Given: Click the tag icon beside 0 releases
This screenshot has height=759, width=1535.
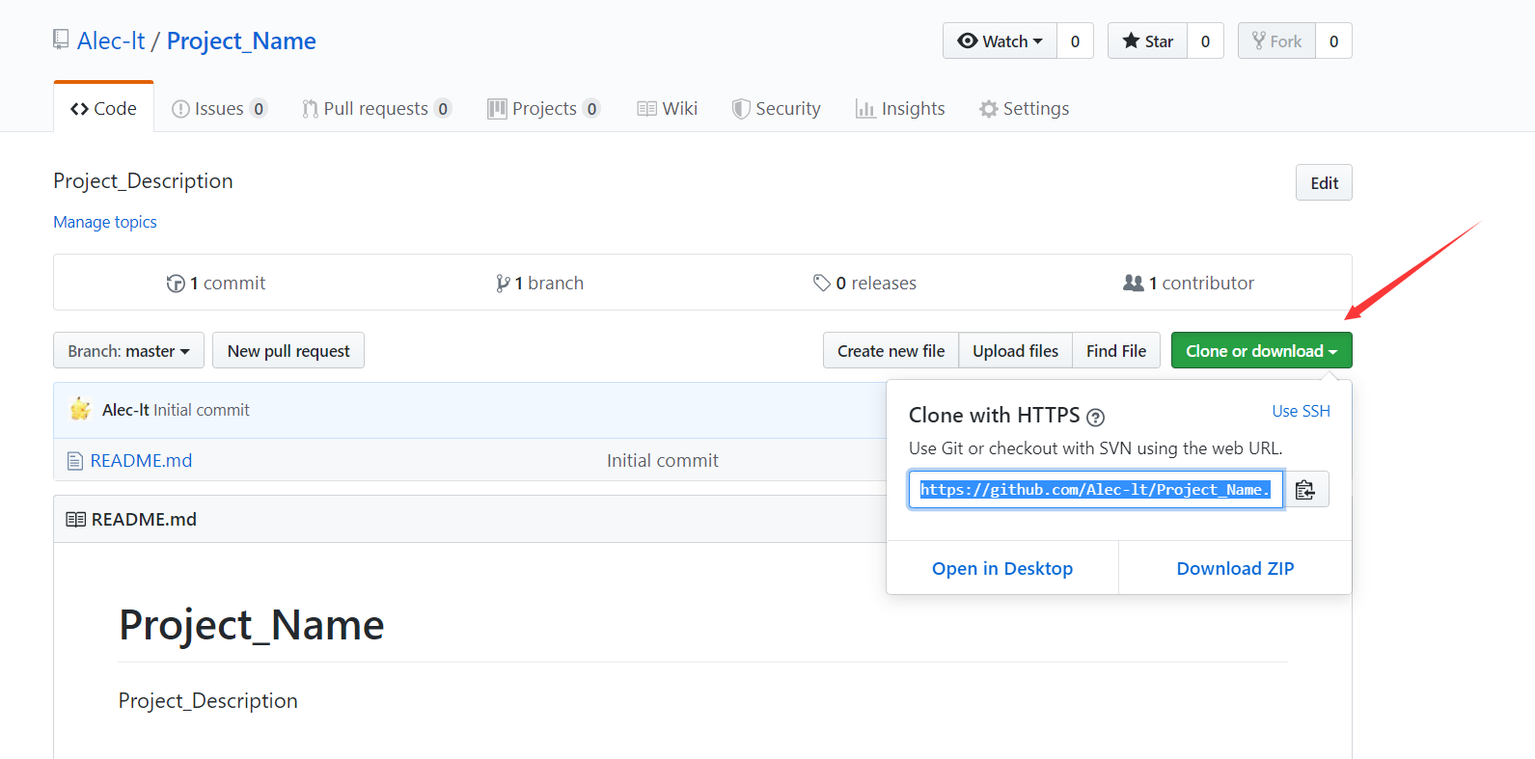Looking at the screenshot, I should click(x=822, y=283).
